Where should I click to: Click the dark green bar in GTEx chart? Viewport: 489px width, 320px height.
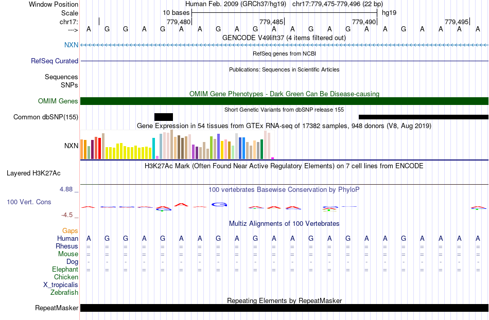click(x=261, y=149)
